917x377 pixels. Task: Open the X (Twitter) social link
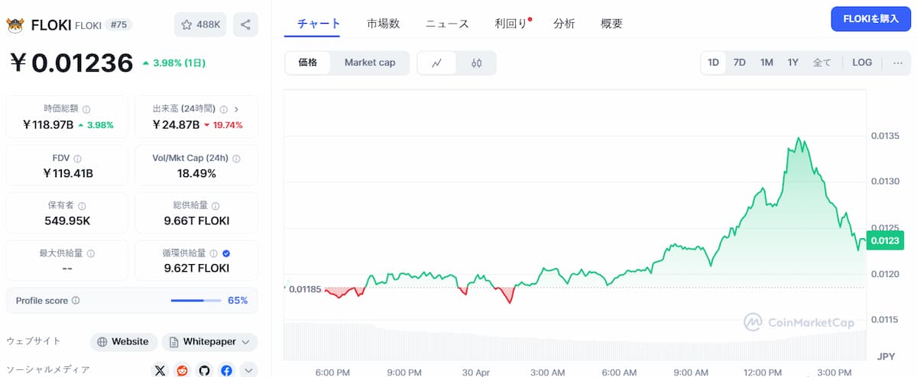tap(160, 370)
